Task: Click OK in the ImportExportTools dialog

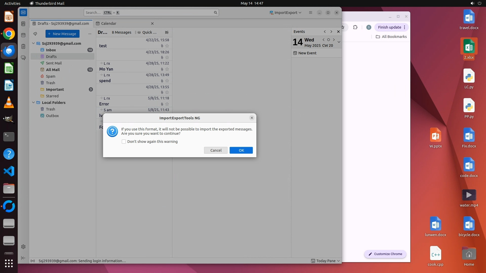Action: coord(241,150)
